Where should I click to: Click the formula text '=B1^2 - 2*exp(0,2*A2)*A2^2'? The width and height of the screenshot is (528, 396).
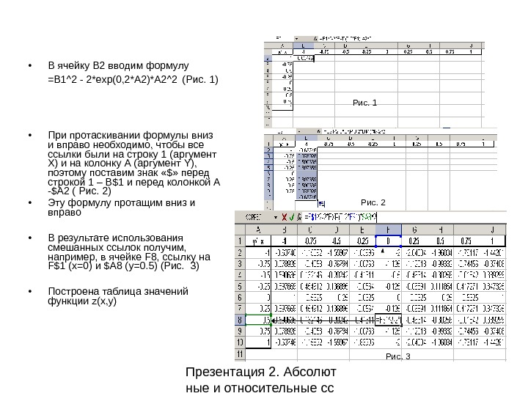[x=112, y=80]
